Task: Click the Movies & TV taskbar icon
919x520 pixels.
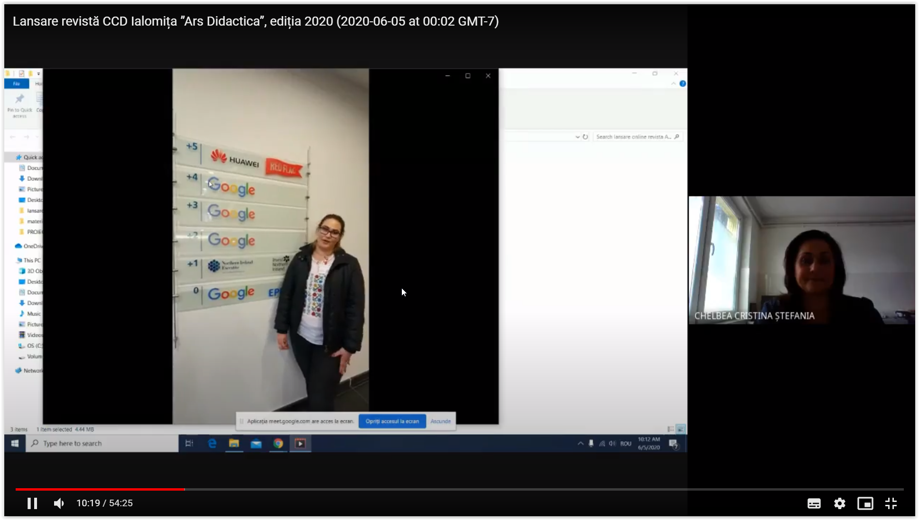Action: pos(300,443)
